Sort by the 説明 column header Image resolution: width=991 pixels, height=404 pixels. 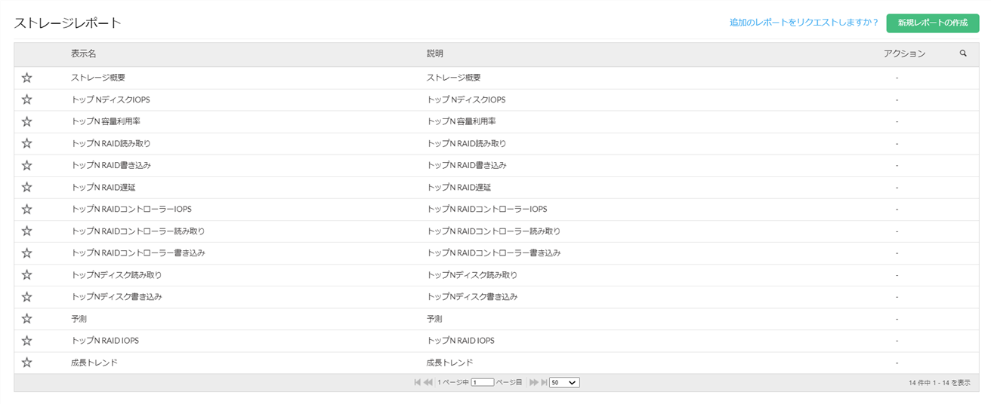pos(435,54)
